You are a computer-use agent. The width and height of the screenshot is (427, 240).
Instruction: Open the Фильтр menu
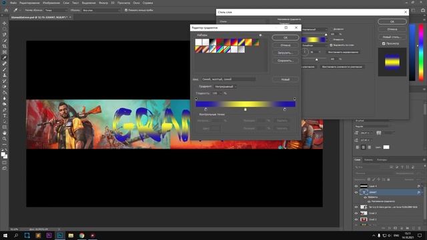coord(103,3)
